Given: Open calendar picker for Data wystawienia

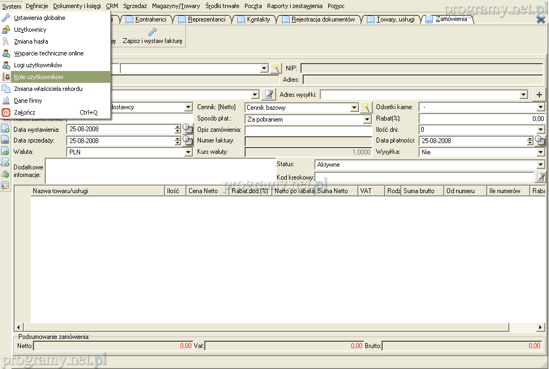Looking at the screenshot, I should 187,129.
